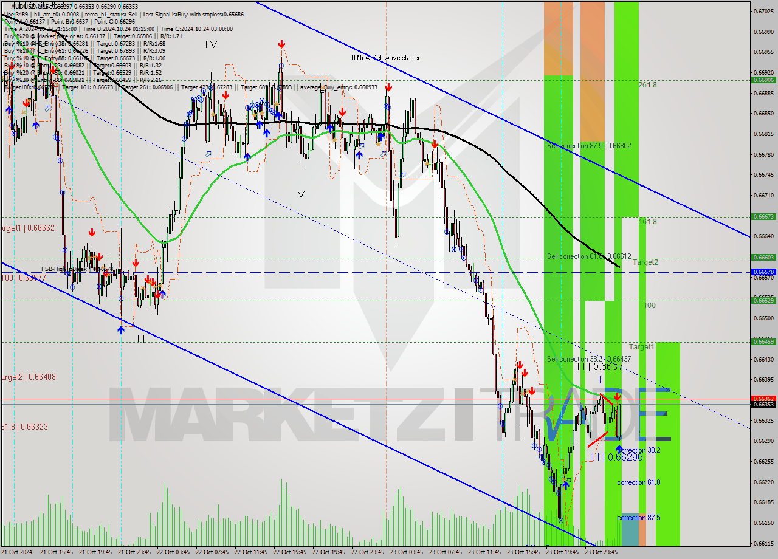Click the 0.66850 price scale value
The image size is (778, 559).
pyautogui.click(x=763, y=113)
